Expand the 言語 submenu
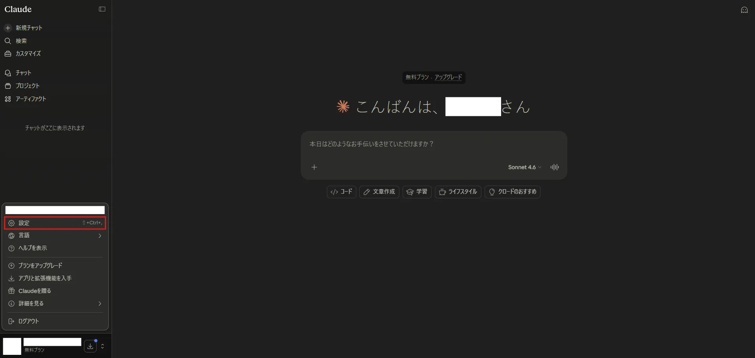755x358 pixels. click(x=55, y=236)
